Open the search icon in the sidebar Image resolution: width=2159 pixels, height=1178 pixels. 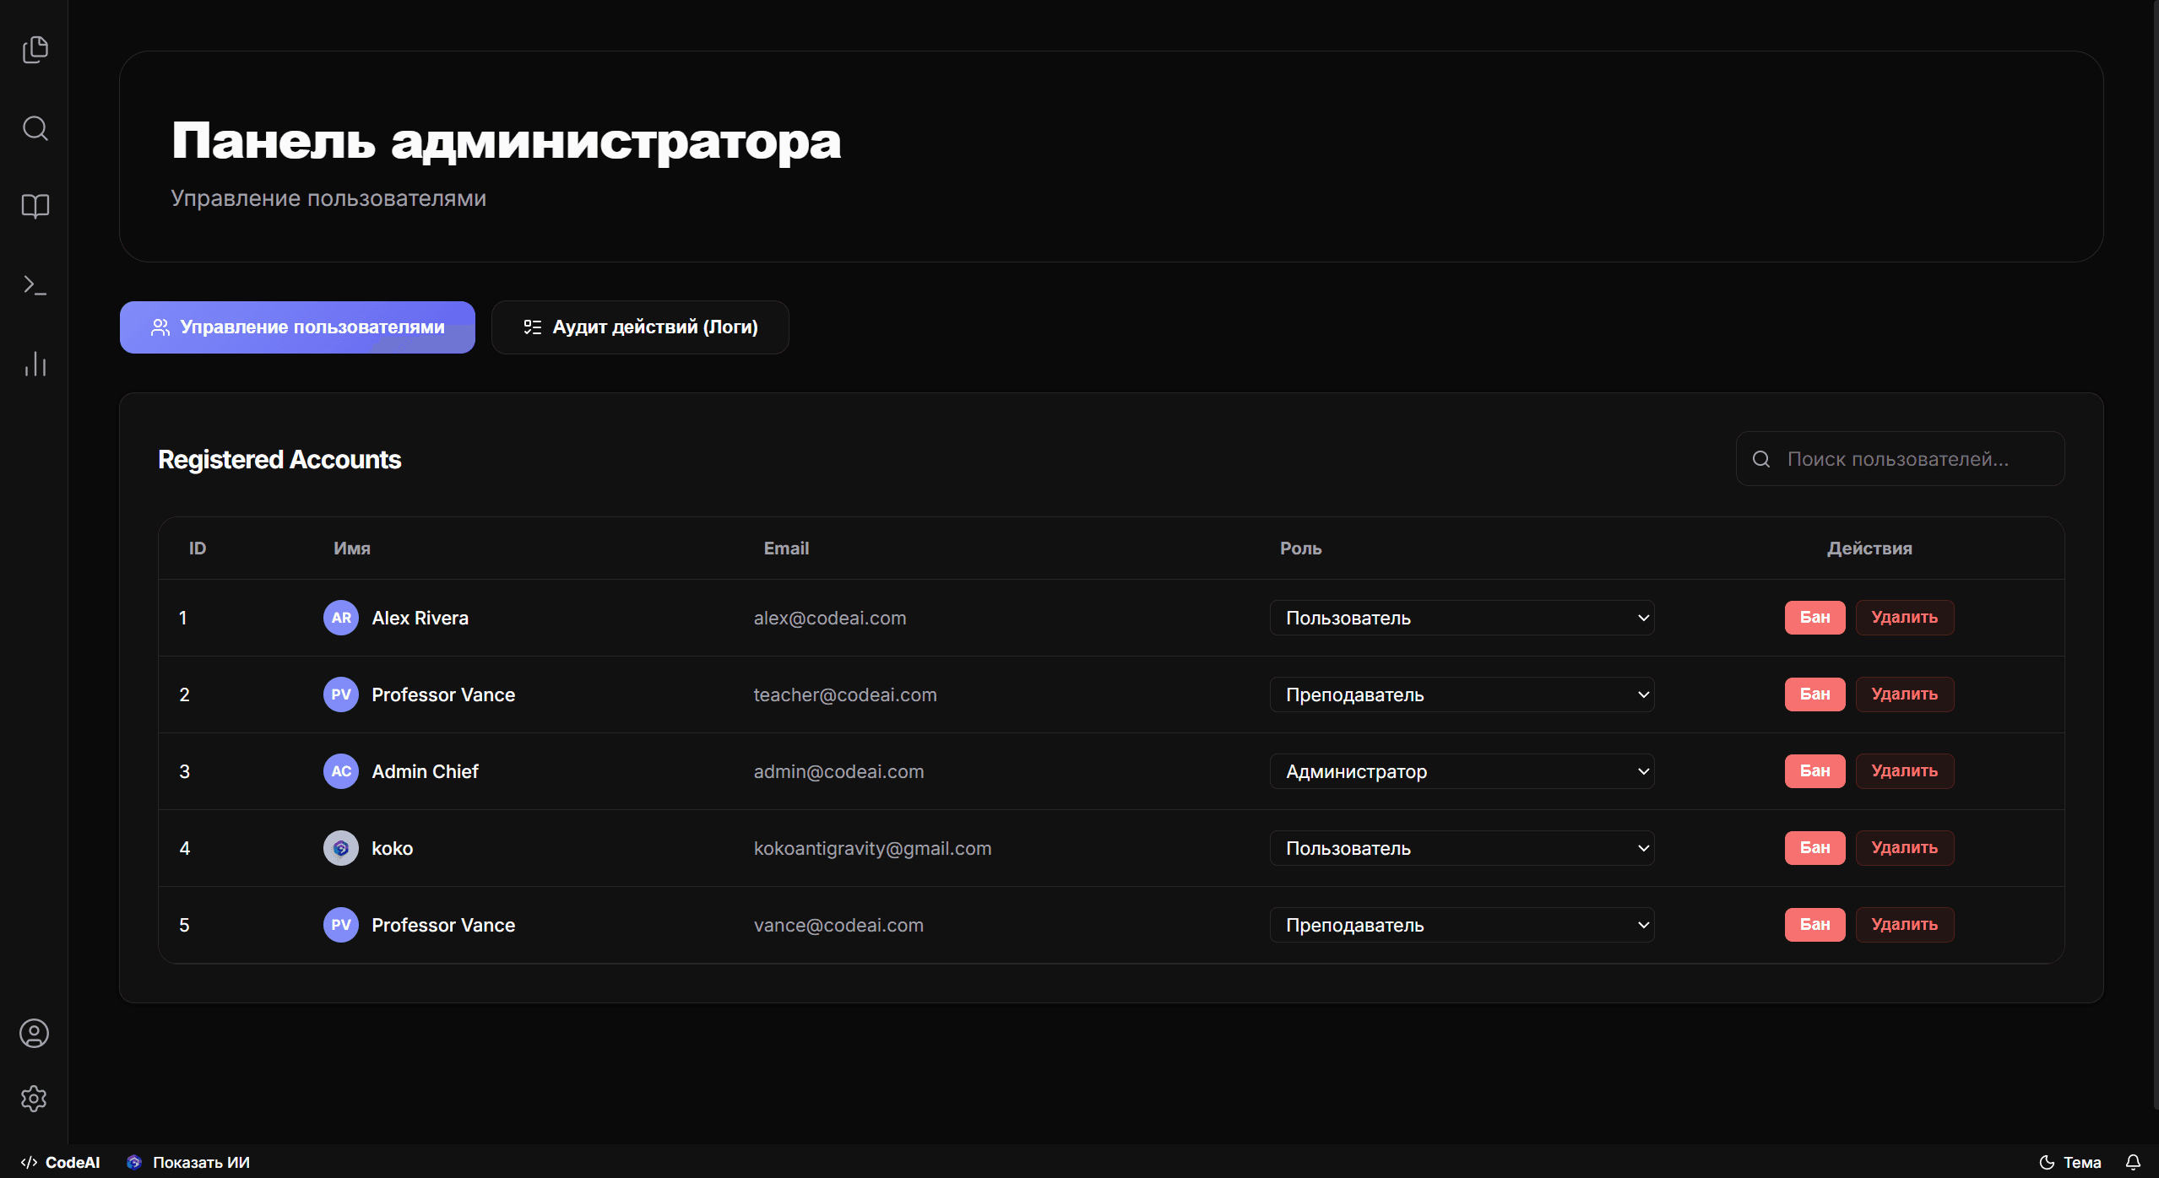coord(35,128)
